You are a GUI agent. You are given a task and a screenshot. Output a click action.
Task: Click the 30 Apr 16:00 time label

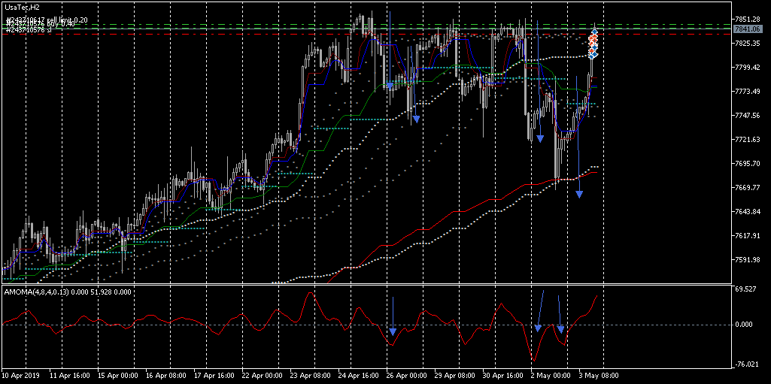click(502, 376)
